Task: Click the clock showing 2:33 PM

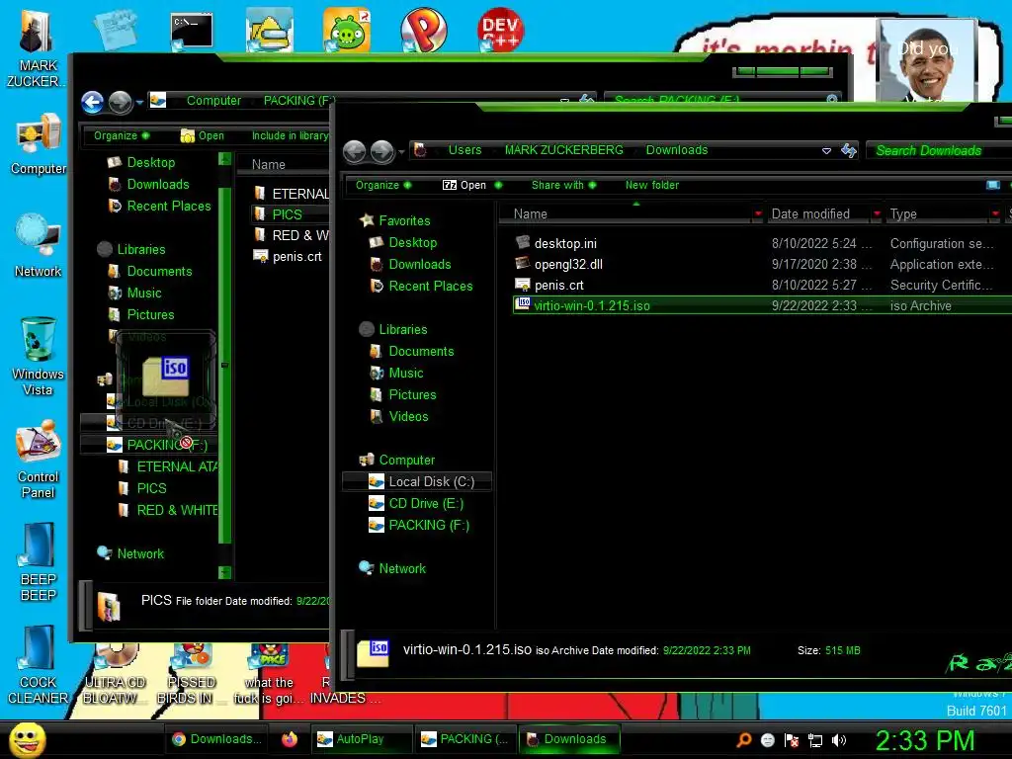Action: (924, 740)
